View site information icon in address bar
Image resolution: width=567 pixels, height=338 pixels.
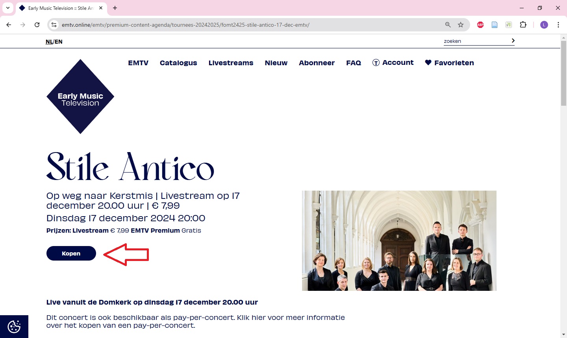click(x=54, y=25)
